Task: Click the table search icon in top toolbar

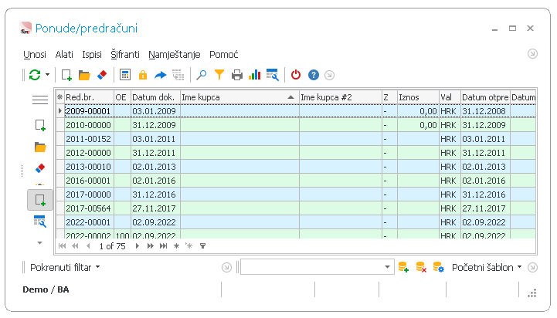Action: (273, 75)
